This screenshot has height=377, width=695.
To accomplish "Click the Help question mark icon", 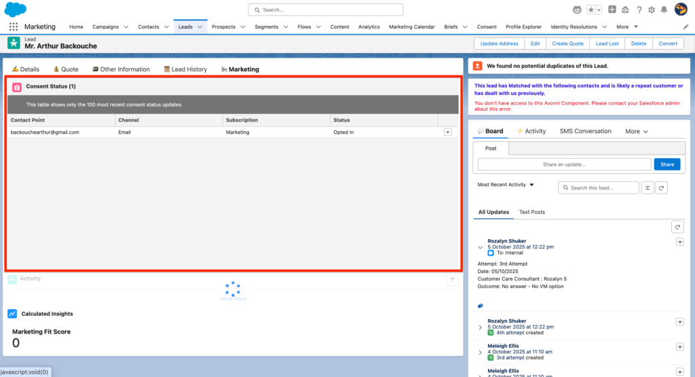I will point(639,10).
